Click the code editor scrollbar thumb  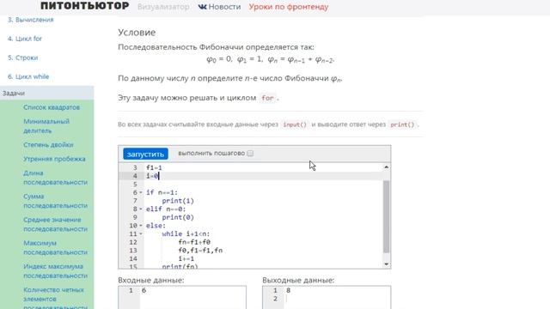click(386, 216)
